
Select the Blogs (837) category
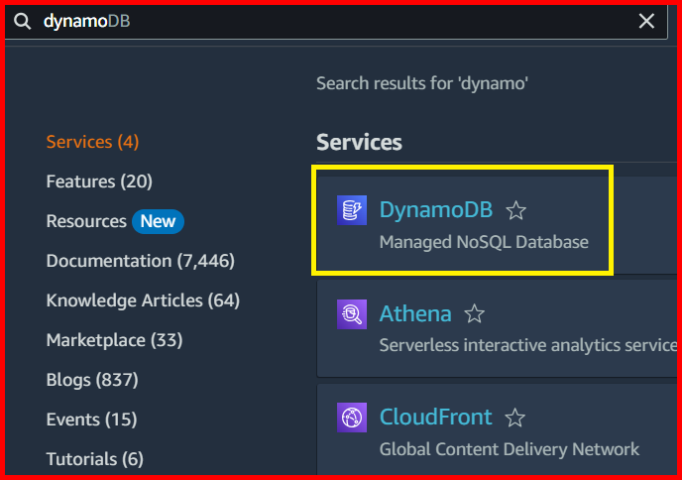(92, 380)
